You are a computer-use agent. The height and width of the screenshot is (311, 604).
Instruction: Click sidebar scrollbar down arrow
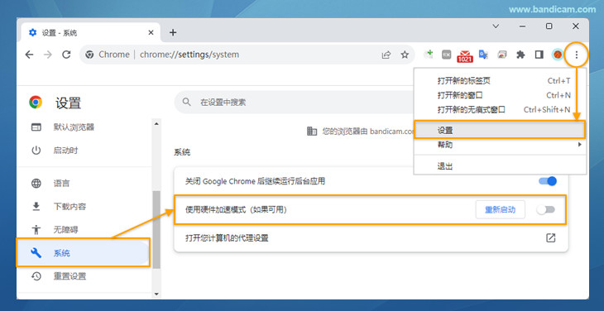156,294
